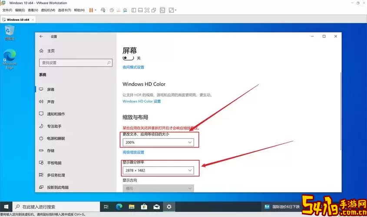Screen dimensions: 367x217
Task: Open the 国际油价6日下跌 news widget
Action: pos(282,207)
